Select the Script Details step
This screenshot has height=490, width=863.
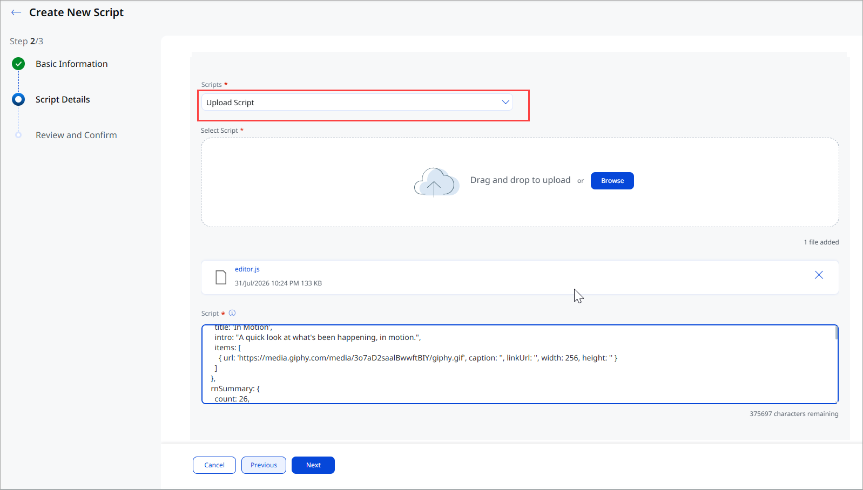pos(63,99)
